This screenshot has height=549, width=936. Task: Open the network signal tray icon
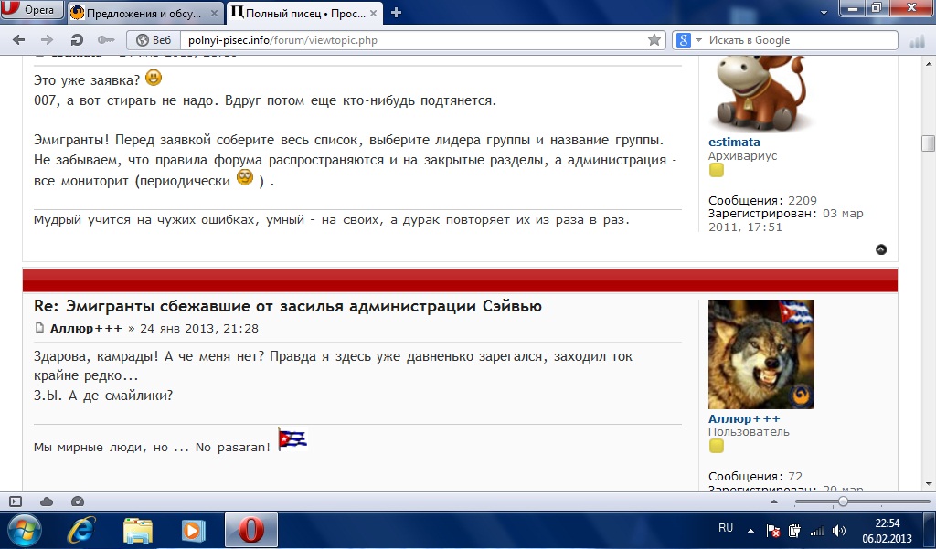816,531
